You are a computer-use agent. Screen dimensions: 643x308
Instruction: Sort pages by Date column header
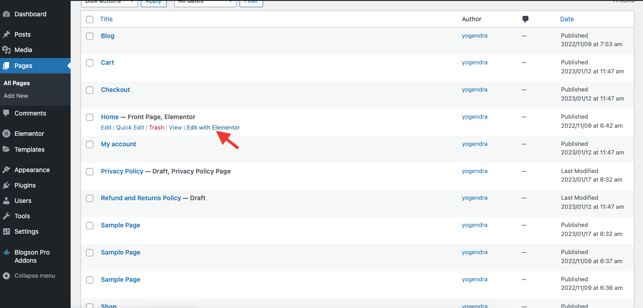pyautogui.click(x=567, y=19)
